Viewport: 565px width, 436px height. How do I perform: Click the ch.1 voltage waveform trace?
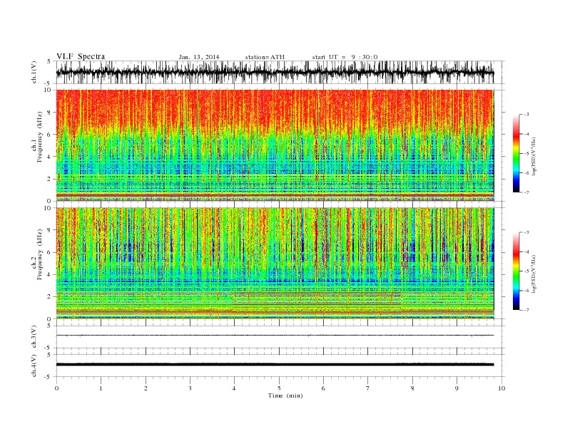tap(275, 72)
